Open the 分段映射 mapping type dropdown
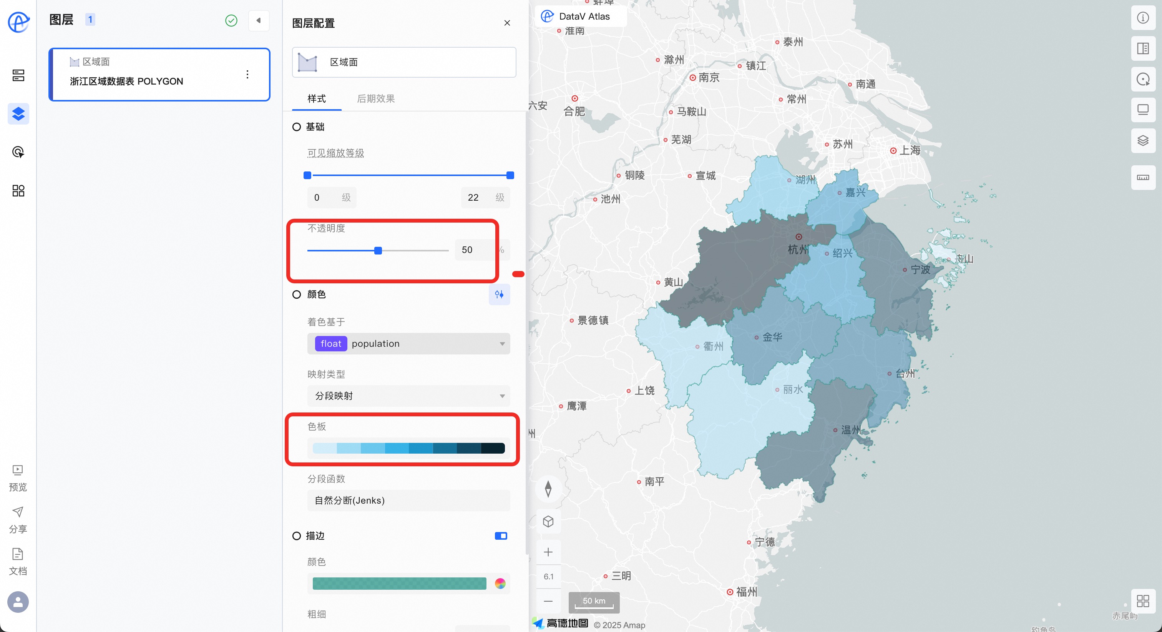 pos(408,396)
